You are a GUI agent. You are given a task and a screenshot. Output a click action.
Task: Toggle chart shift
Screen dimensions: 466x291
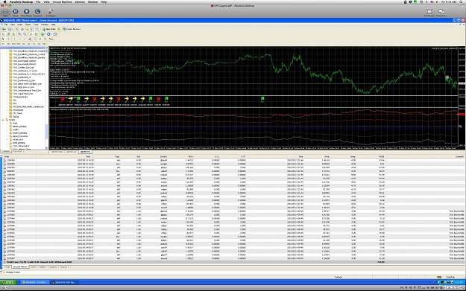[36, 34]
